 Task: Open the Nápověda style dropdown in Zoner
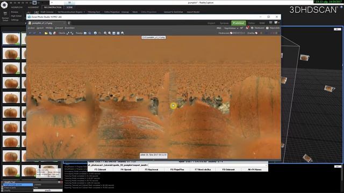point(231,28)
